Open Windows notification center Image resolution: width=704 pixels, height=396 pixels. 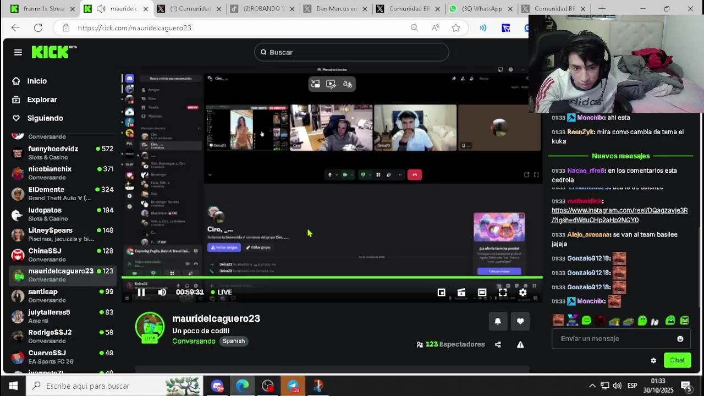tap(686, 386)
